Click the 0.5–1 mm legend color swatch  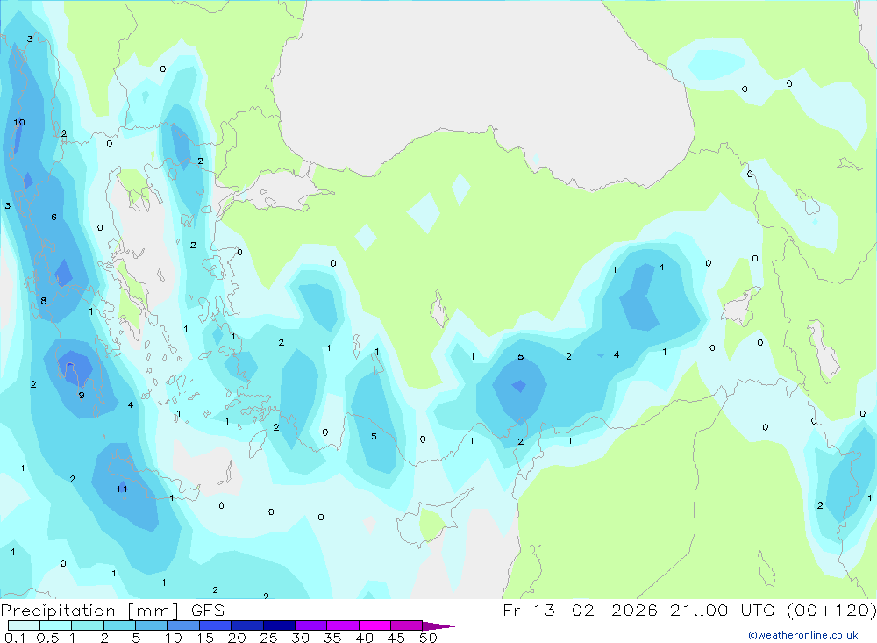[x=56, y=625]
